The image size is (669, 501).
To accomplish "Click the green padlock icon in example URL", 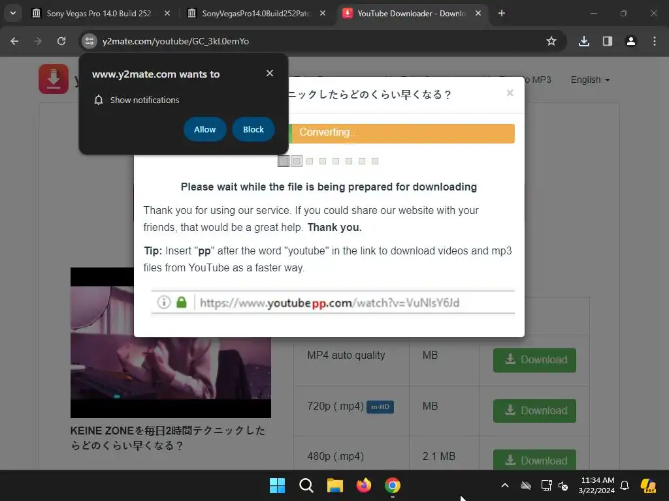I will click(182, 303).
